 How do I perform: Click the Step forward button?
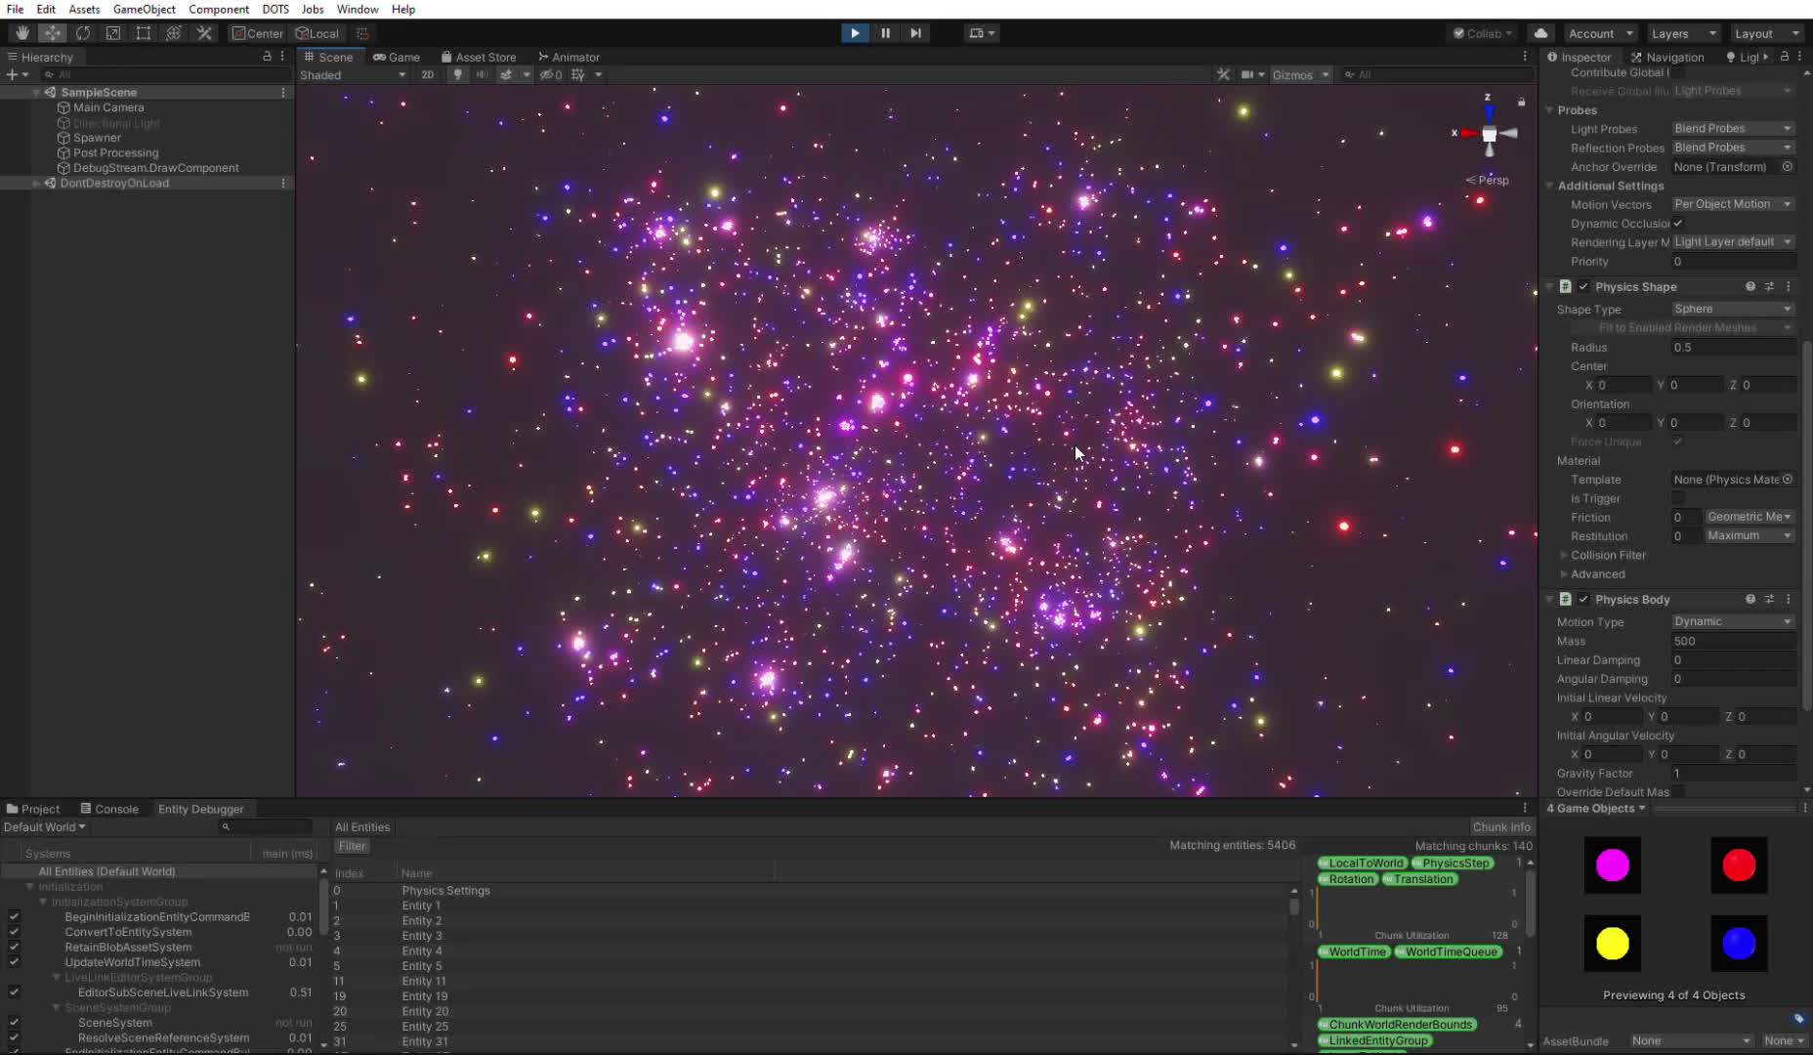click(915, 33)
